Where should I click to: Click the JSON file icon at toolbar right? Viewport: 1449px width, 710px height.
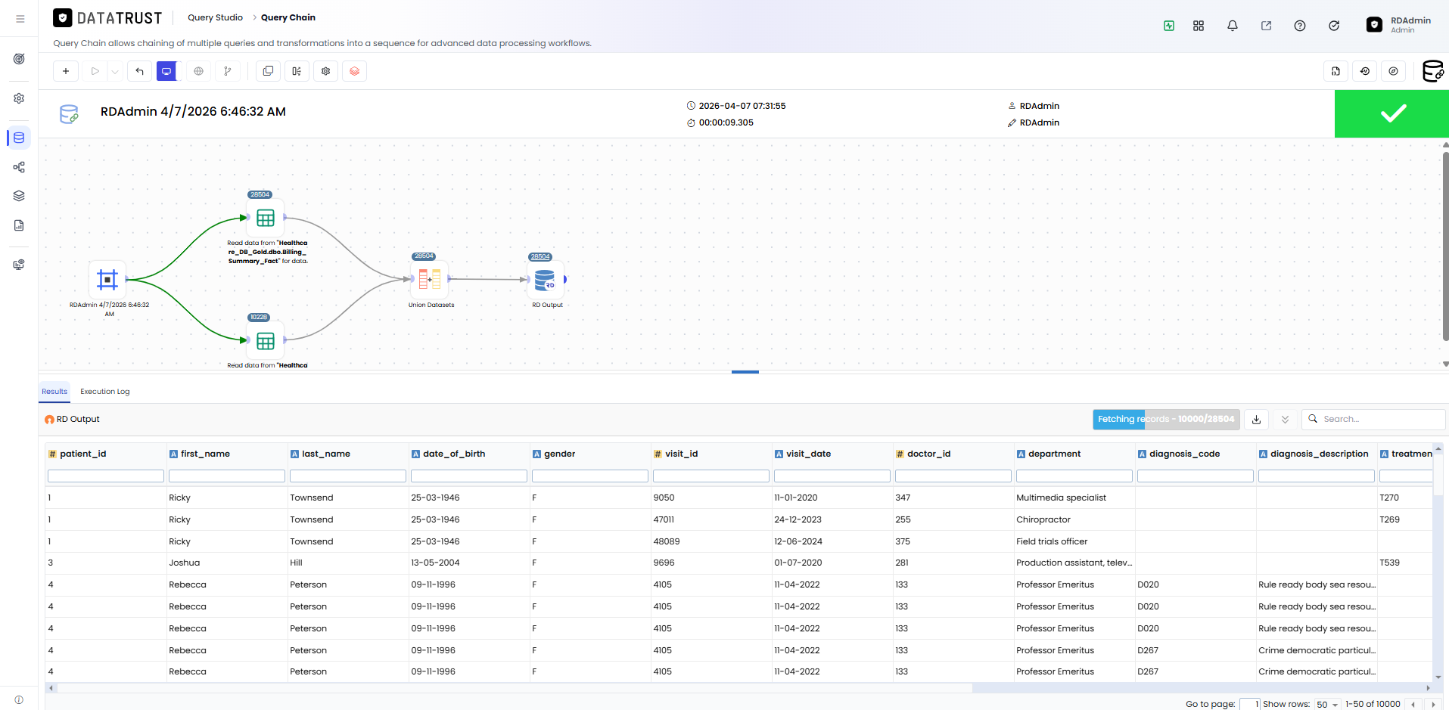pyautogui.click(x=1336, y=71)
